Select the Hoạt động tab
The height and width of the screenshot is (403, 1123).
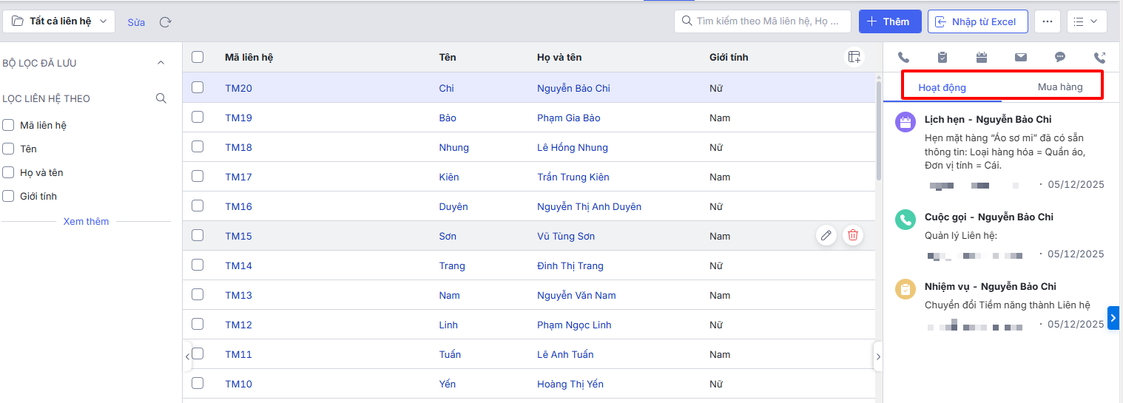pos(942,87)
